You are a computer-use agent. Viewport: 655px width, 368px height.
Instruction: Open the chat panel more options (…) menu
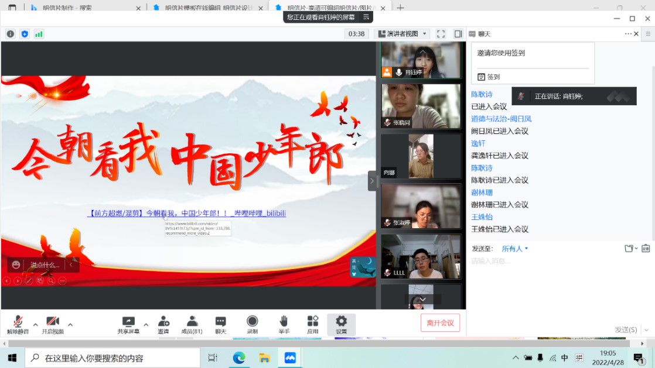[628, 34]
